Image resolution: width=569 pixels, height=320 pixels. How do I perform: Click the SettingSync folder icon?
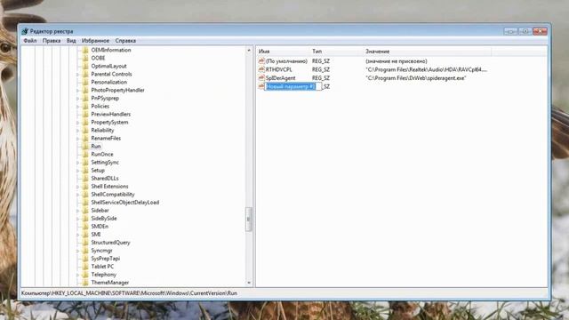point(85,162)
